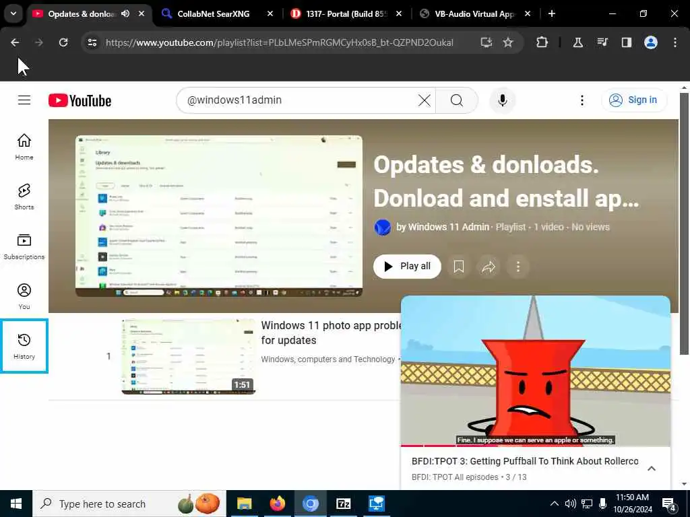Open browser extensions puzzle icon
Screen dimensions: 690x517
coord(542,42)
